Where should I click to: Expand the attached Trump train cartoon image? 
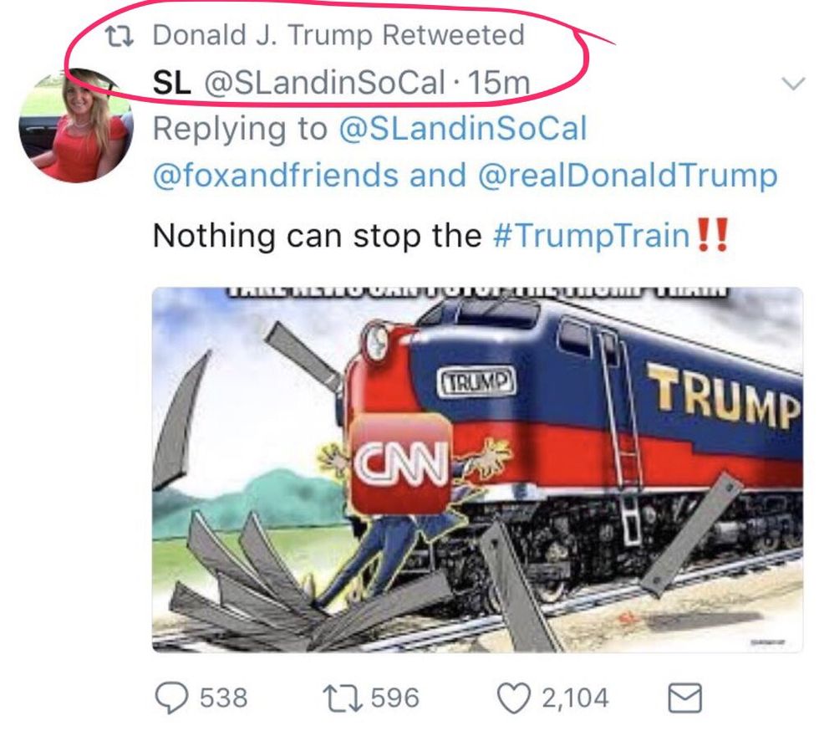(x=477, y=470)
